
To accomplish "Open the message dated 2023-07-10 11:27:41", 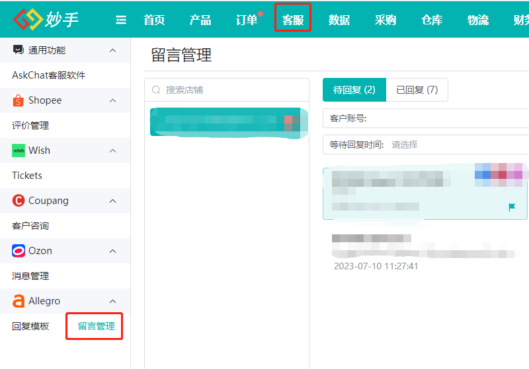I will tap(425, 252).
